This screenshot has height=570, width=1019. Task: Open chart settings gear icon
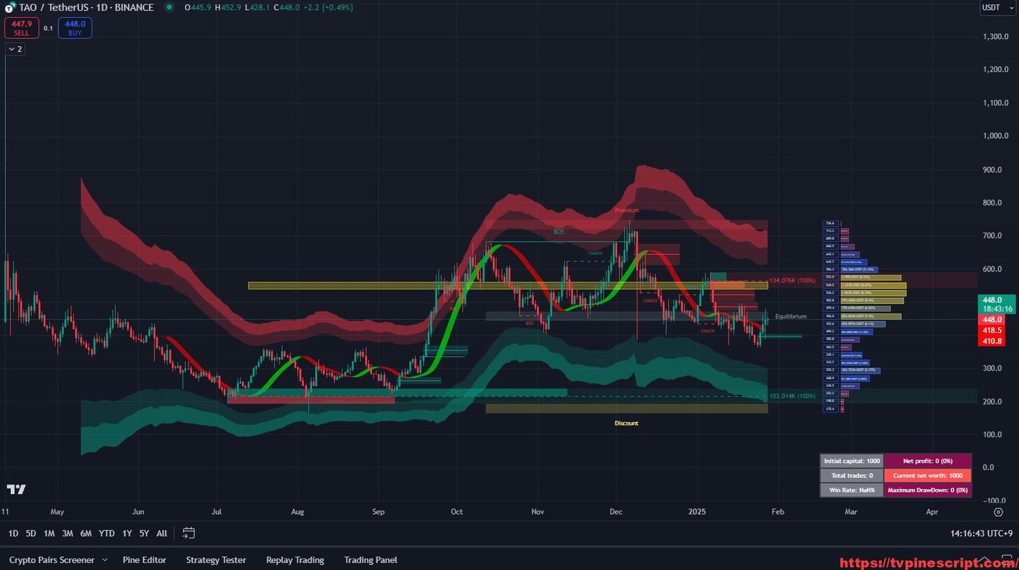[998, 512]
